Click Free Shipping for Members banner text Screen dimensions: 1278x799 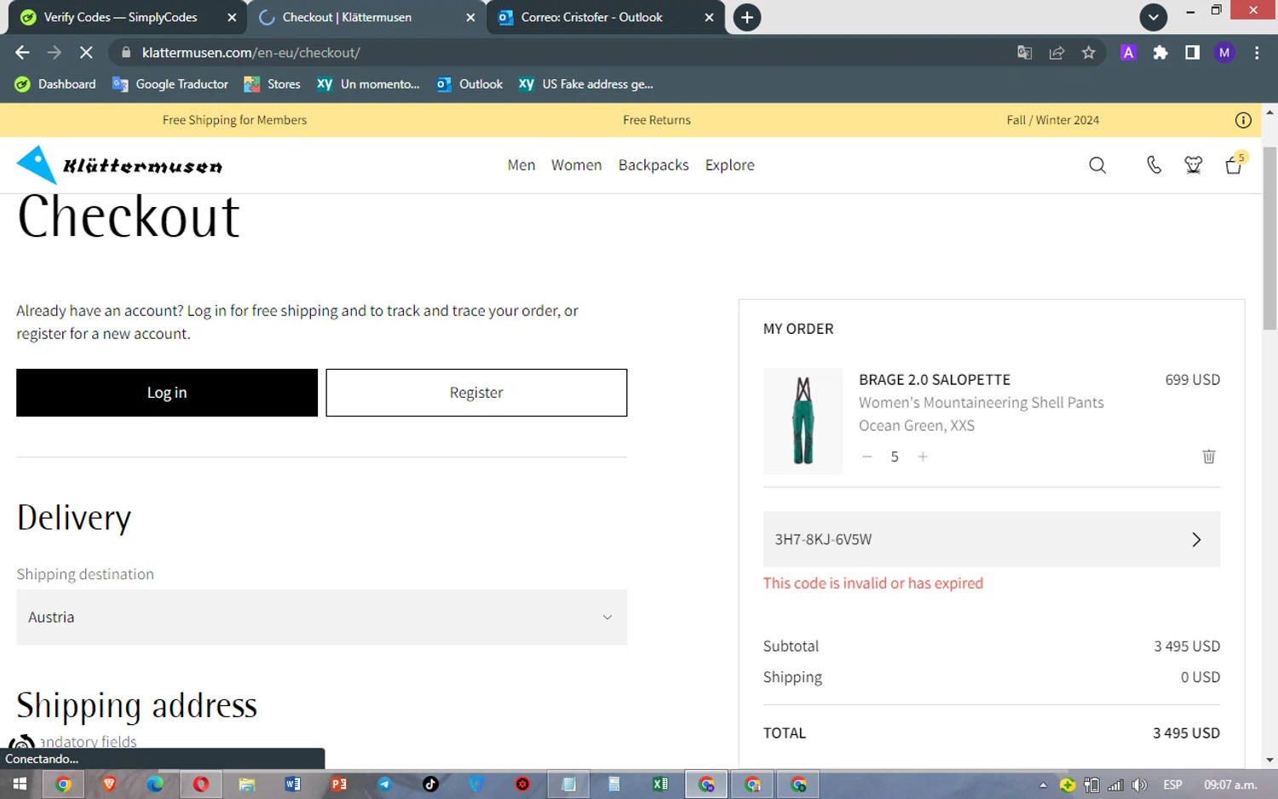pyautogui.click(x=234, y=120)
